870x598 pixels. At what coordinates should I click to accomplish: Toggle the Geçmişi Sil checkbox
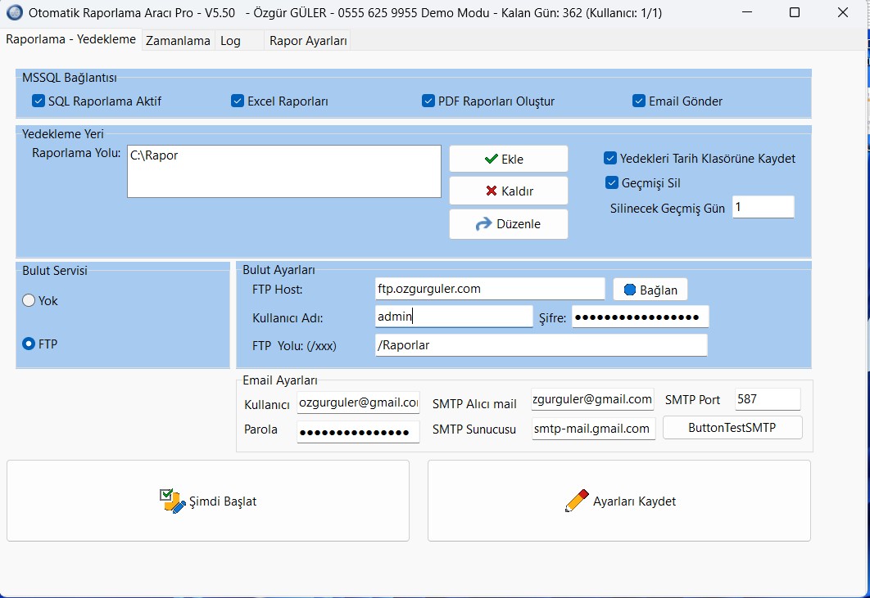tap(612, 183)
